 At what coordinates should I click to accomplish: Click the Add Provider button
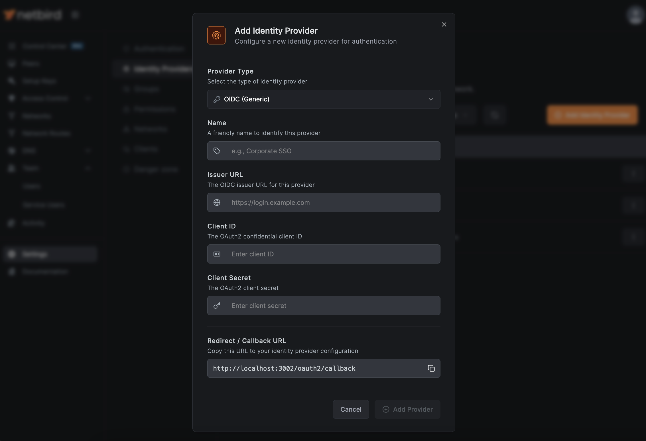tap(407, 409)
